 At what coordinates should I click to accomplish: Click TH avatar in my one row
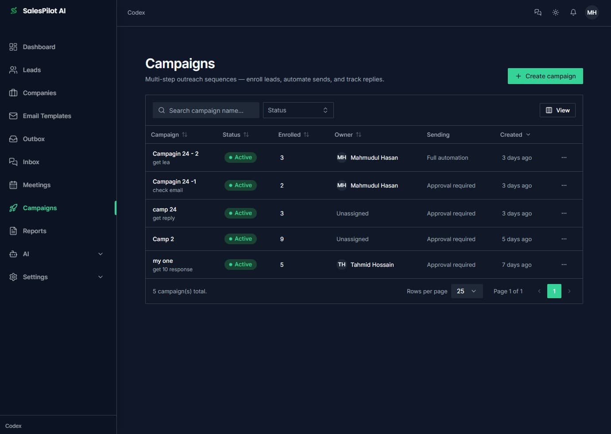tap(342, 265)
